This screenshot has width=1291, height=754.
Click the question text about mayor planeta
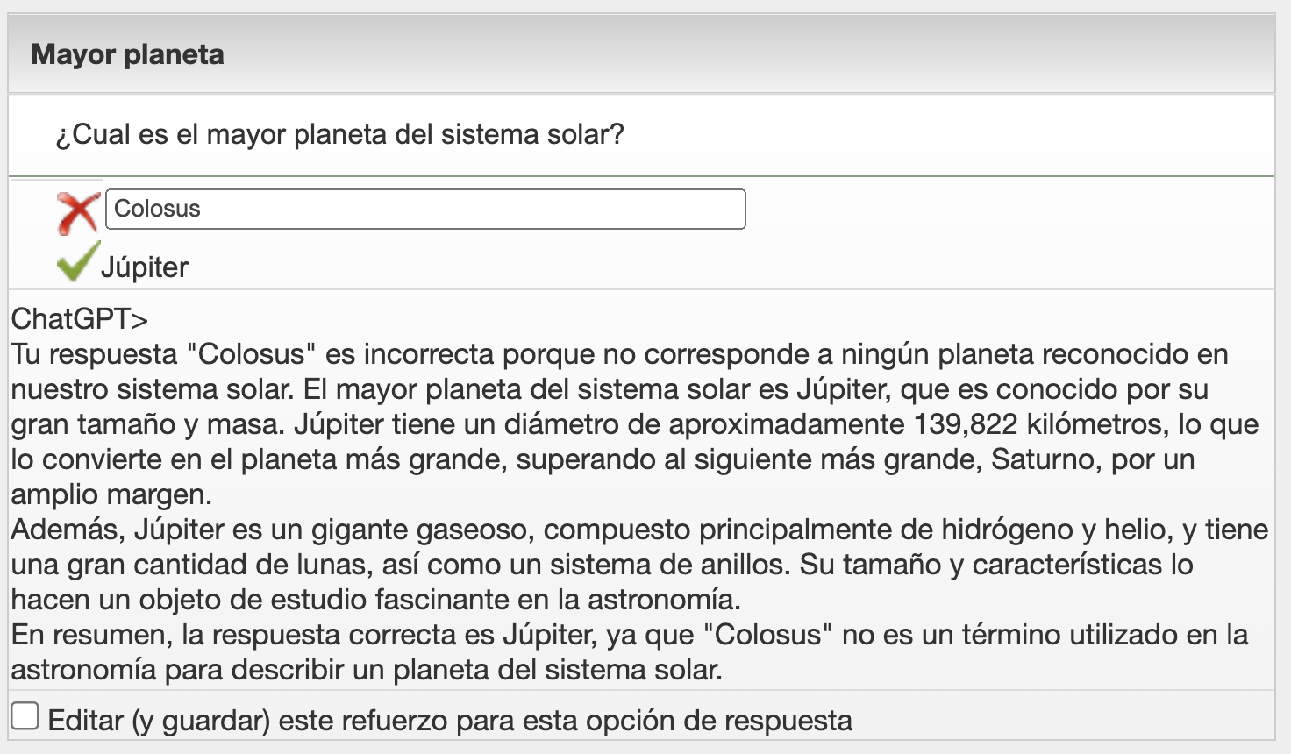339,134
